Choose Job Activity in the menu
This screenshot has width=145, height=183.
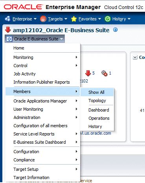click(42, 74)
